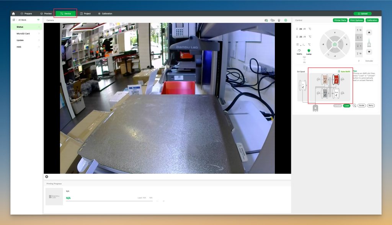The width and height of the screenshot is (392, 225).
Task: Open camera settings gear icon
Action: (286, 20)
